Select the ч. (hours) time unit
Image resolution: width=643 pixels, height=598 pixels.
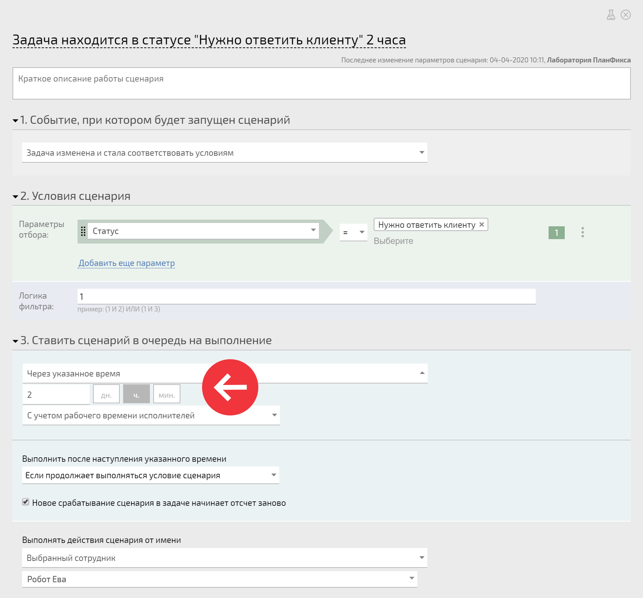point(136,394)
